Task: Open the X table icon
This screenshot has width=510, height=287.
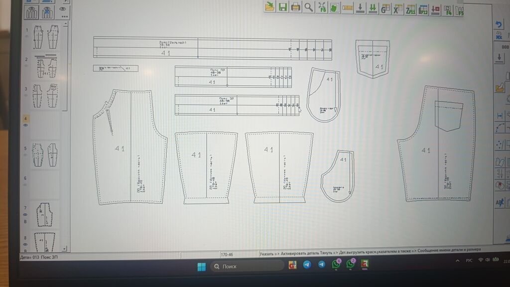Action: tap(397, 9)
